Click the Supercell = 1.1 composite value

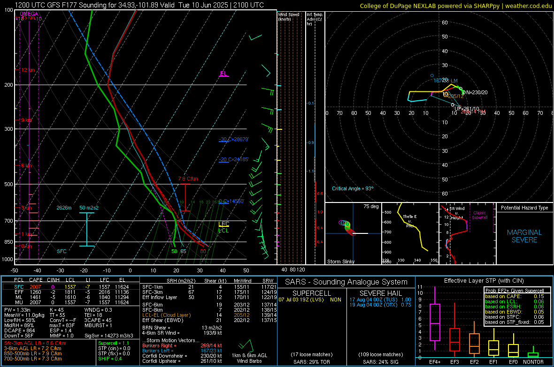(x=114, y=343)
